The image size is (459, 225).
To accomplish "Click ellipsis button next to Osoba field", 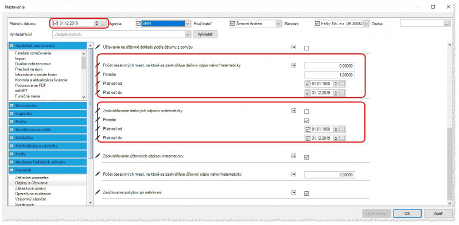I will [x=447, y=23].
